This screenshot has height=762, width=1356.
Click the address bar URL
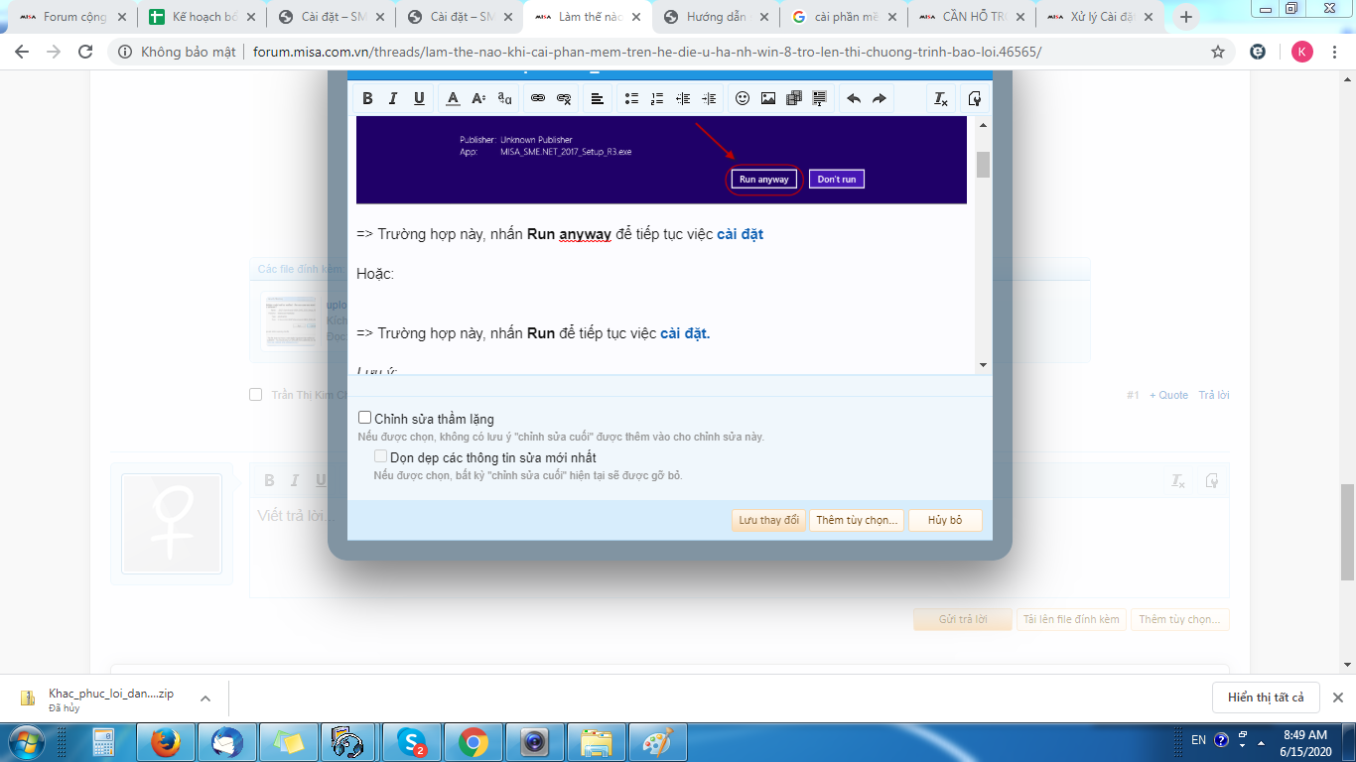click(647, 53)
